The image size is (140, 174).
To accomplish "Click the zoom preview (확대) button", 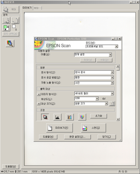I will 11,9.
